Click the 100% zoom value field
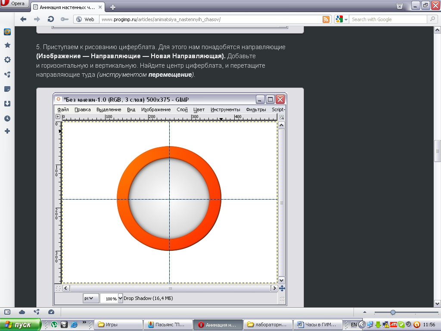The width and height of the screenshot is (441, 331). (109, 298)
